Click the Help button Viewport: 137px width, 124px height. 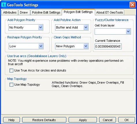coord(12,120)
